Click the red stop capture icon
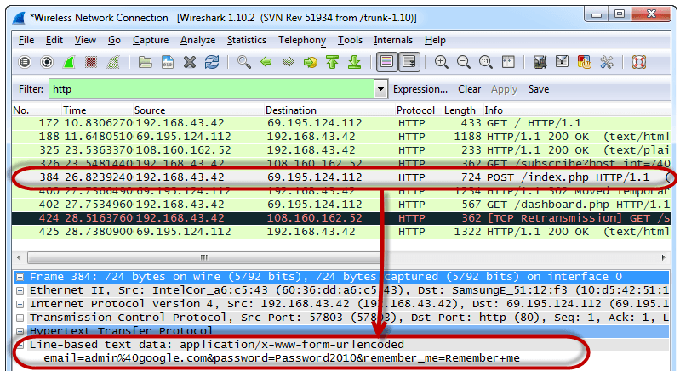Viewport: 680px width, 371px height. pyautogui.click(x=91, y=62)
